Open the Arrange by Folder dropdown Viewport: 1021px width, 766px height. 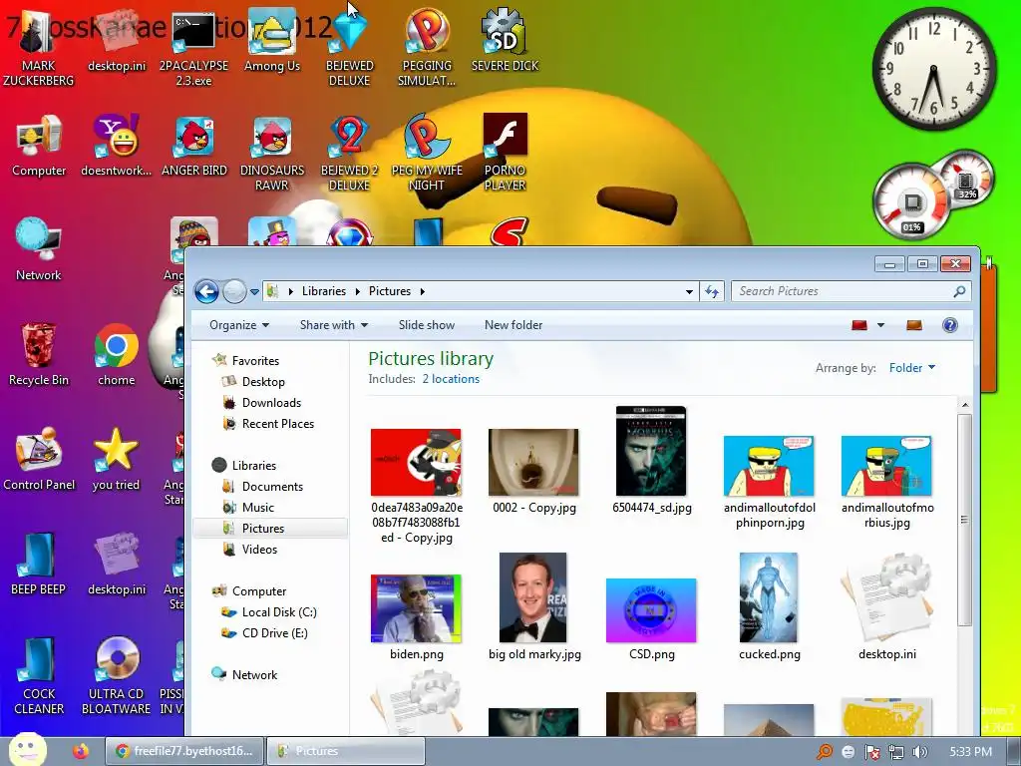(912, 368)
